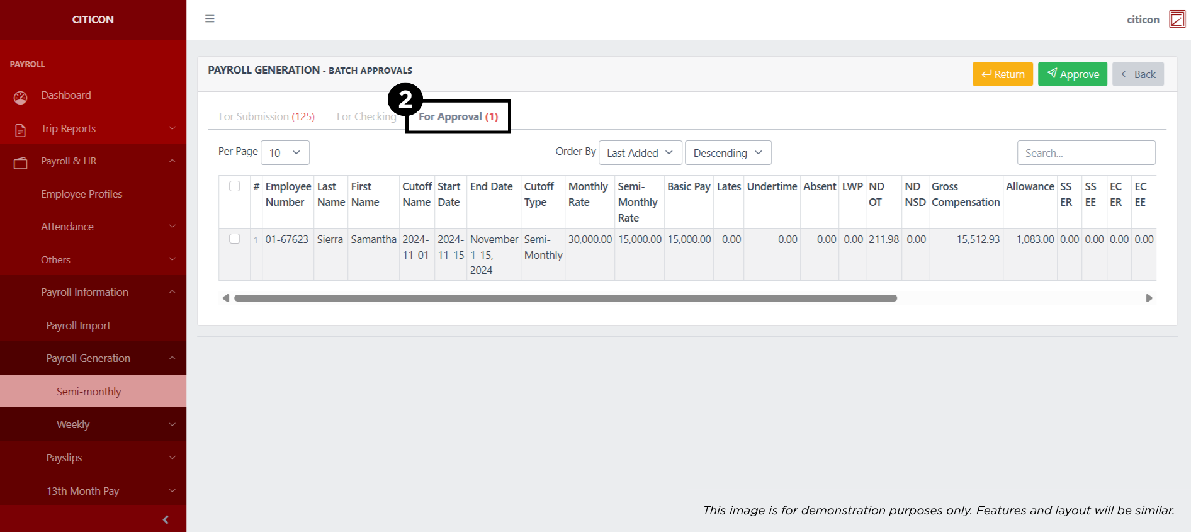
Task: Open the Last Added order dropdown
Action: click(x=640, y=153)
